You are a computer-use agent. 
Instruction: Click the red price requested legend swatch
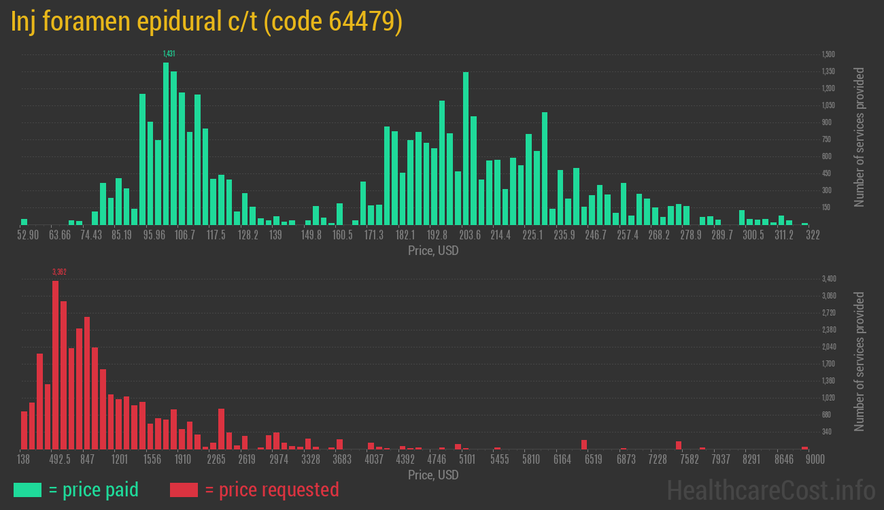pos(184,490)
